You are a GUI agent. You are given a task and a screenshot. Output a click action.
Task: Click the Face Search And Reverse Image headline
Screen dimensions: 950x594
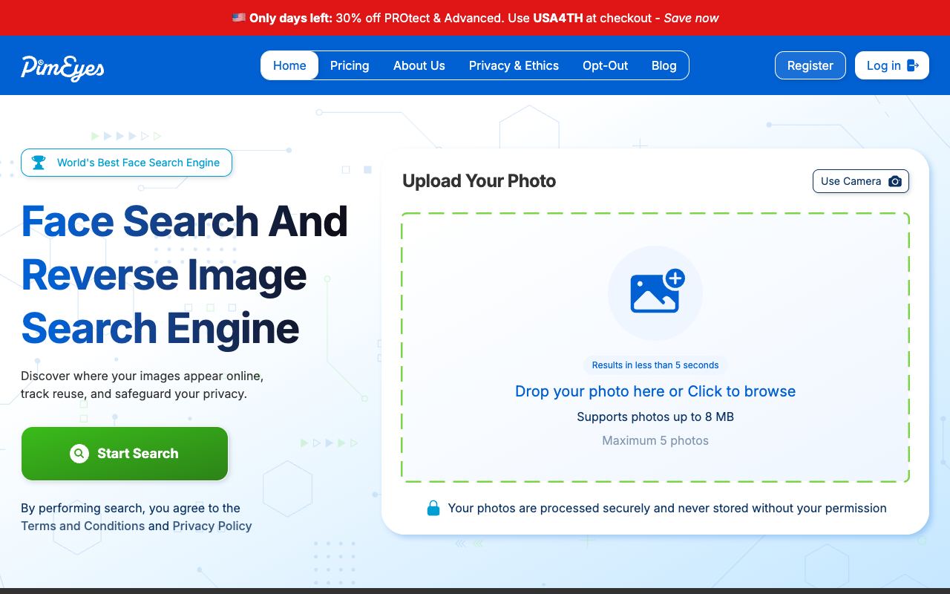185,275
